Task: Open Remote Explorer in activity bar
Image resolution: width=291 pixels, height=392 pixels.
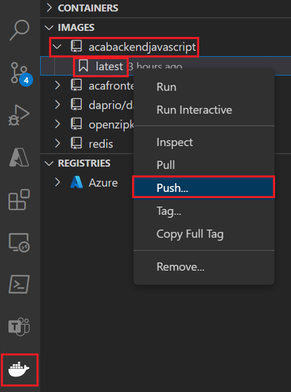Action: pyautogui.click(x=20, y=242)
